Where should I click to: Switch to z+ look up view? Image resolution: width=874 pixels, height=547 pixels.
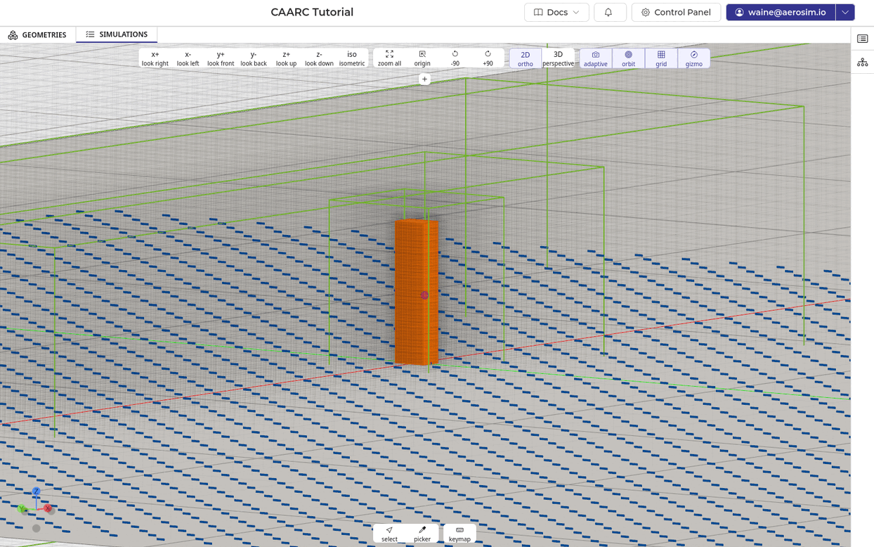286,58
